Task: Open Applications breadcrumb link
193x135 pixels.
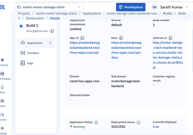Action: pos(92,13)
